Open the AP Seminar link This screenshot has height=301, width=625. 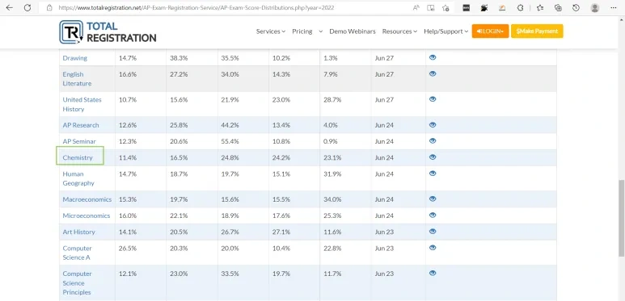[79, 141]
